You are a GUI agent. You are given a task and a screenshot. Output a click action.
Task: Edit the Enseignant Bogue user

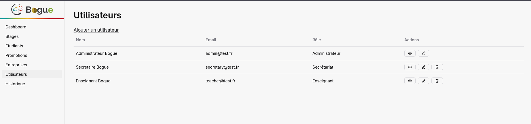point(423,81)
